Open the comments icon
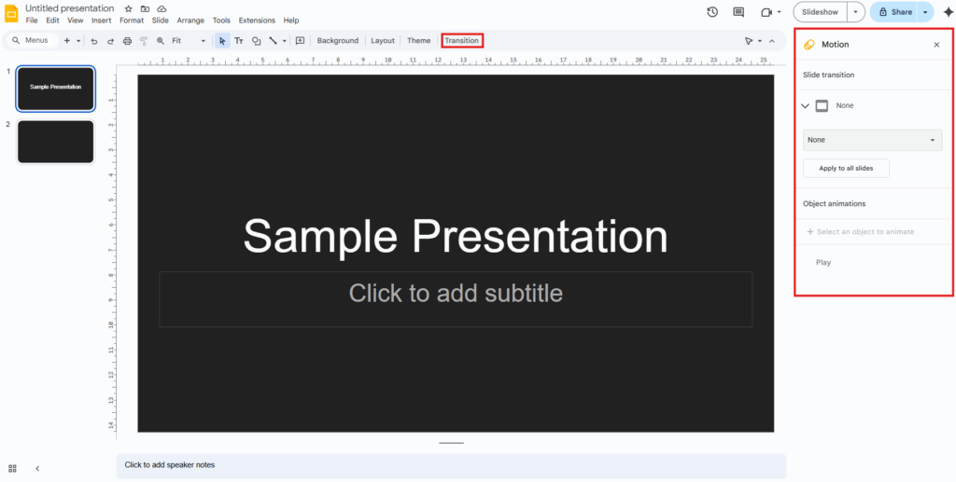 pyautogui.click(x=738, y=12)
